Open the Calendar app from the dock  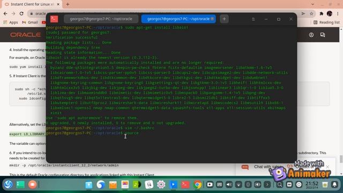(x=149, y=184)
